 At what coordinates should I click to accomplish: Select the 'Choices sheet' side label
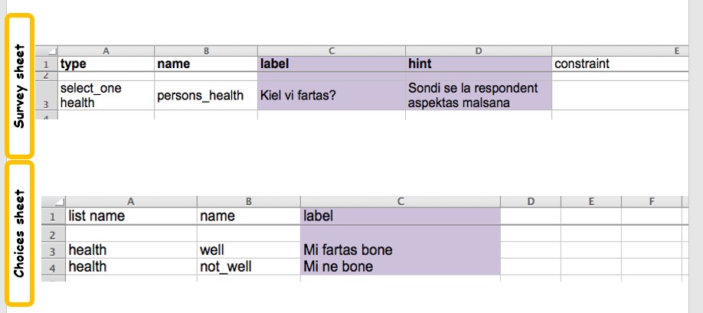(x=21, y=232)
